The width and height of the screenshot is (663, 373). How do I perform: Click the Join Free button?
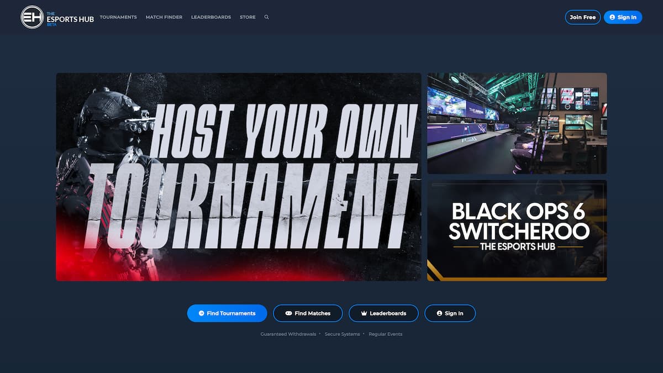[583, 17]
